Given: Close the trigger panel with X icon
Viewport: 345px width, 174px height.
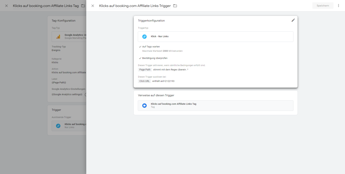Looking at the screenshot, I should pos(93,6).
